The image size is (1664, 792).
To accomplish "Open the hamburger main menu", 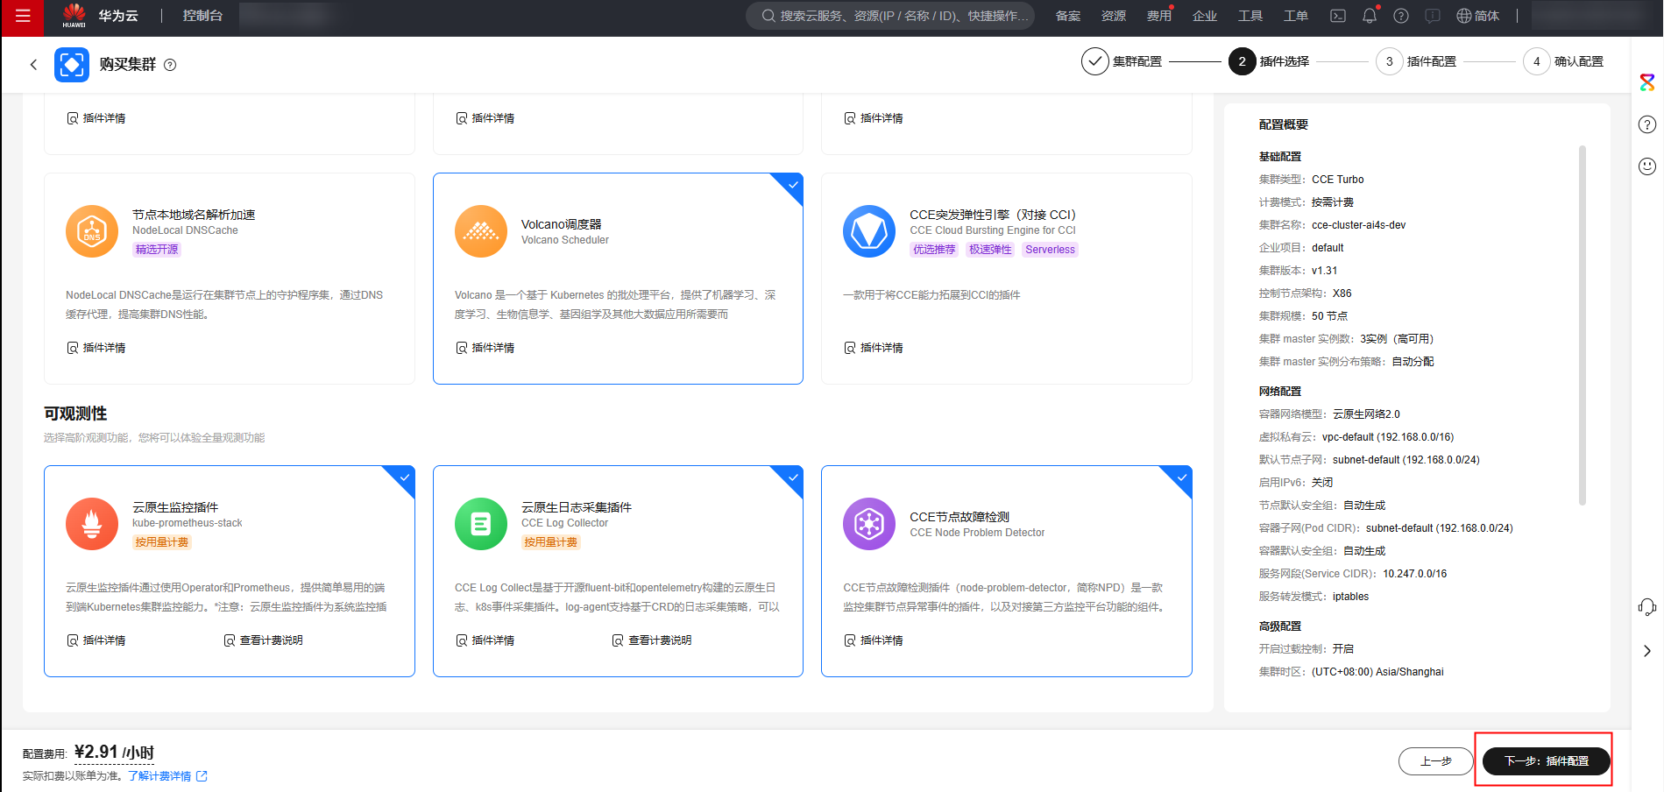I will [x=23, y=16].
